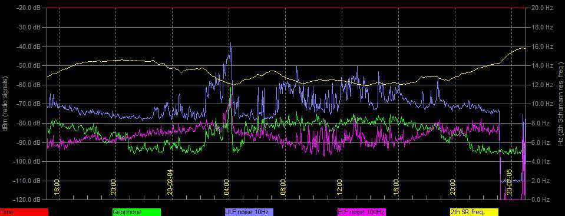
Task: Click the 16.0 Hz right axis label
Action: pyautogui.click(x=541, y=46)
